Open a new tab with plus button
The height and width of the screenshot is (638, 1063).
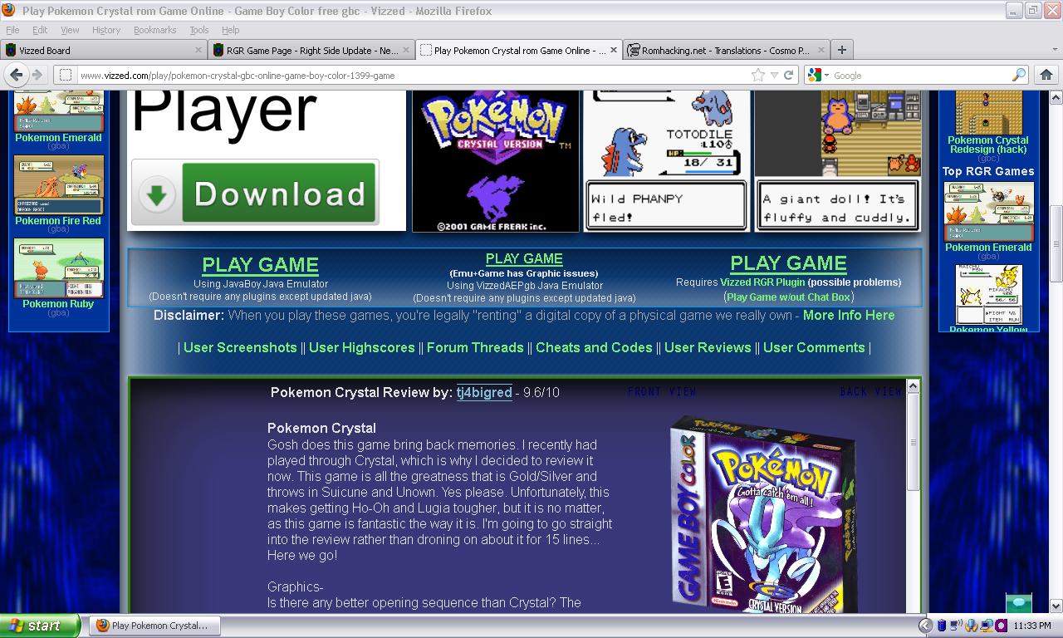tap(841, 50)
